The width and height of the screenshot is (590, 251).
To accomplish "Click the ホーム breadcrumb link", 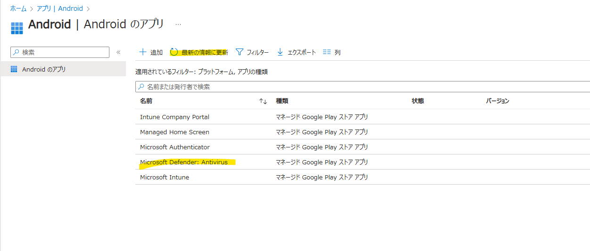I will (x=18, y=8).
